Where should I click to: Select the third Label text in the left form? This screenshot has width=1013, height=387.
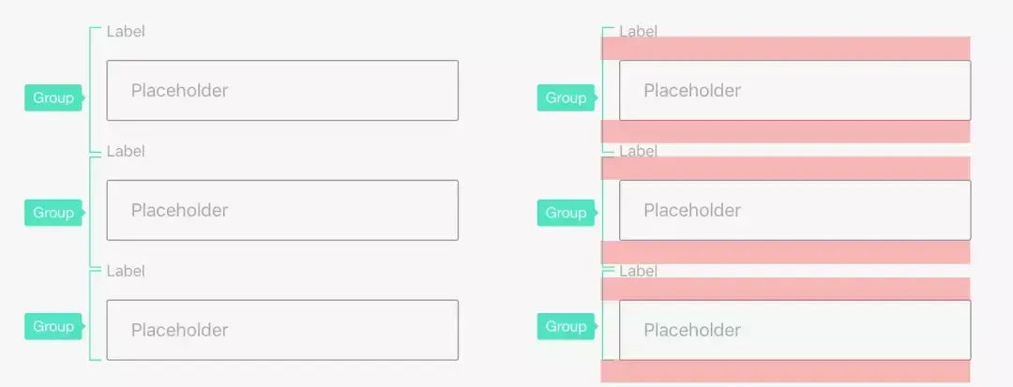click(126, 271)
